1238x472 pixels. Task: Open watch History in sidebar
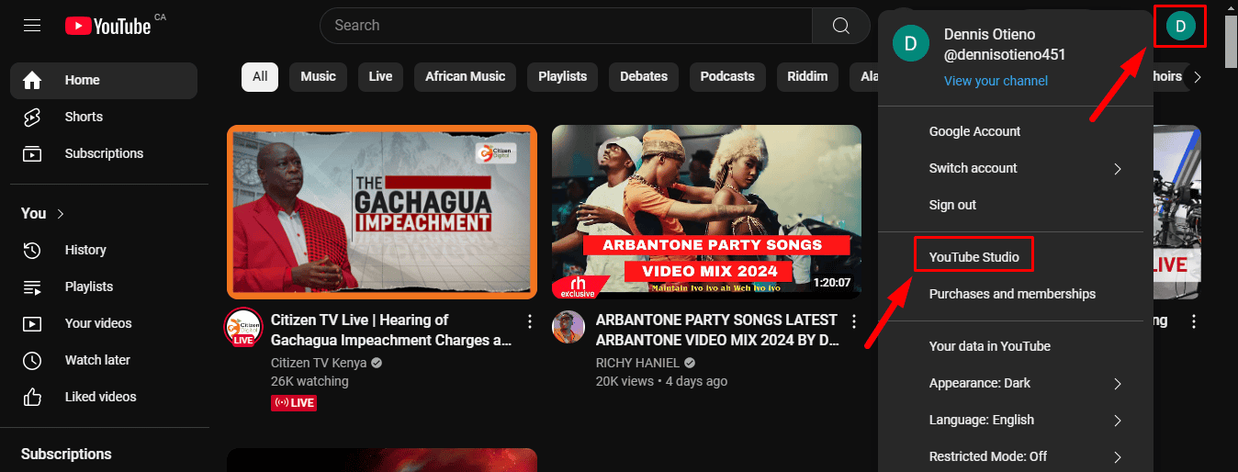point(84,250)
